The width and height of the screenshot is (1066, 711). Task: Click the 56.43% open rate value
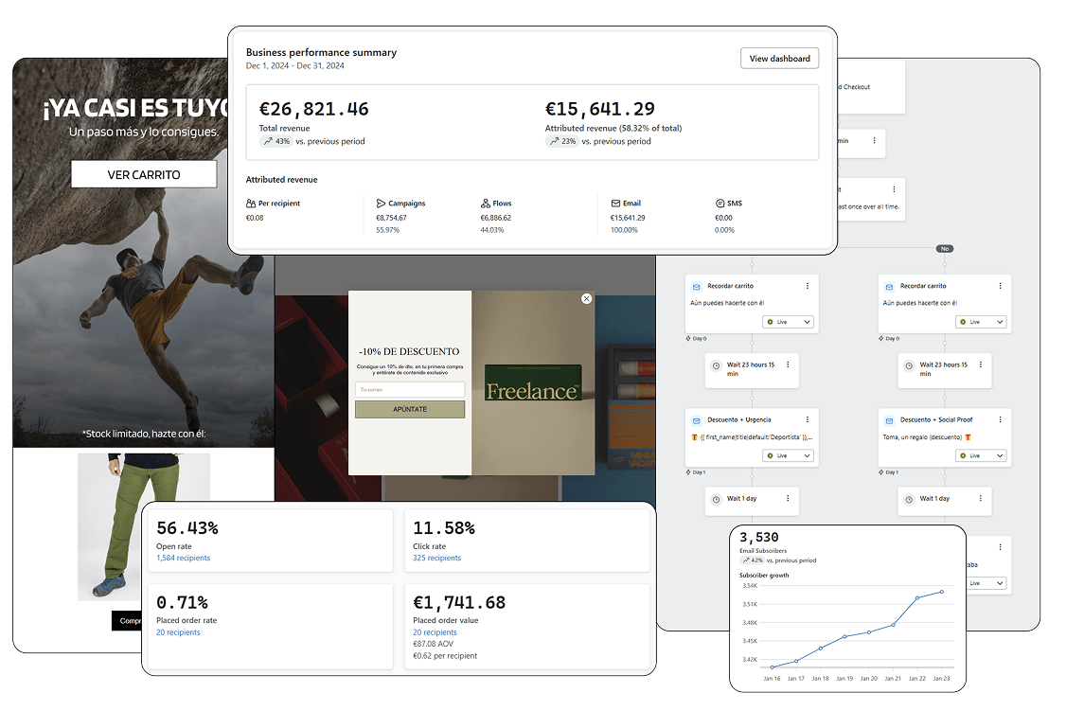click(187, 528)
